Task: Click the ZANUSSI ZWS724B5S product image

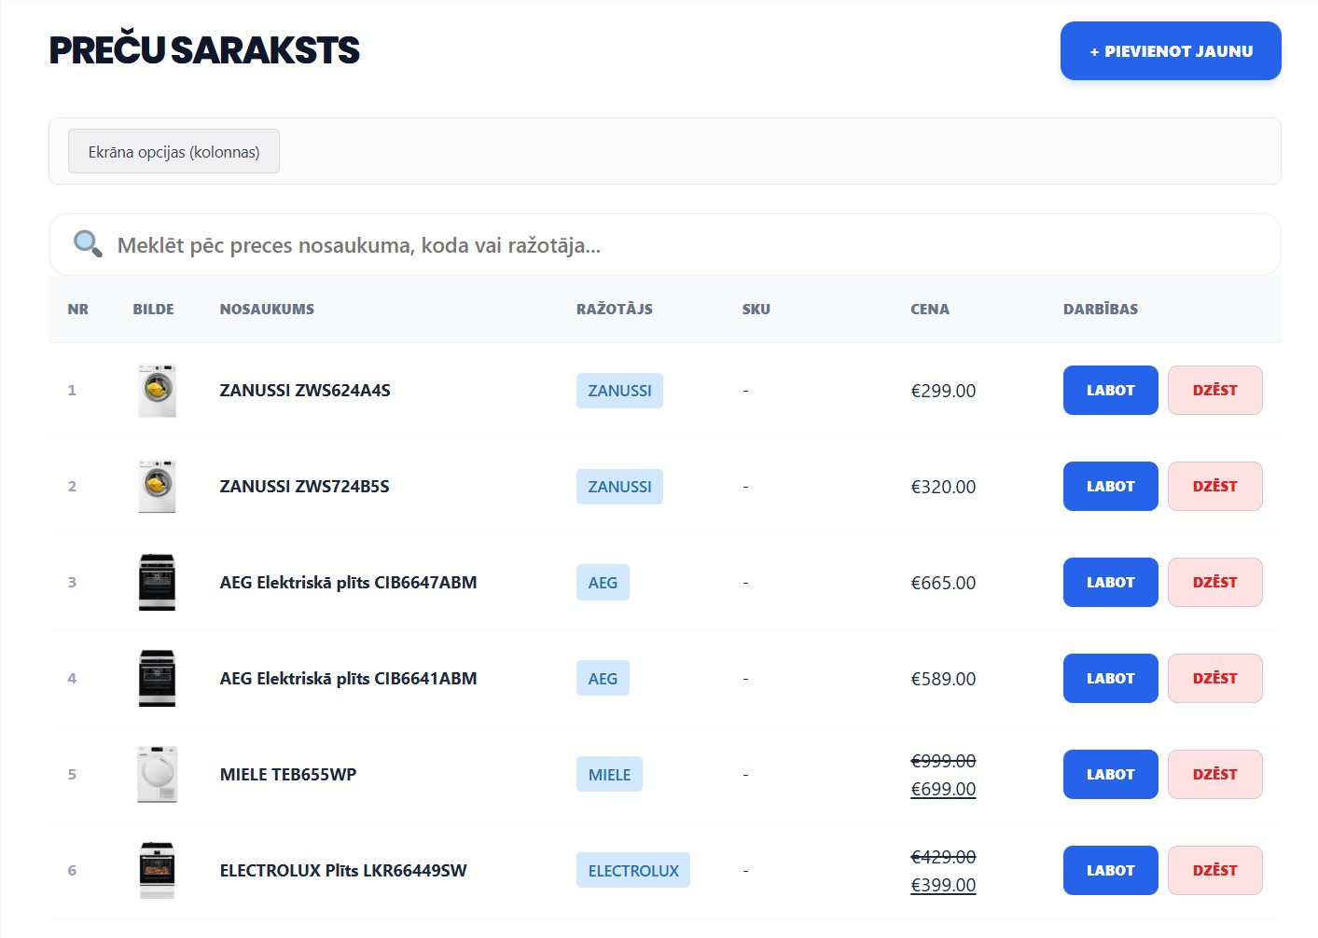Action: point(157,486)
